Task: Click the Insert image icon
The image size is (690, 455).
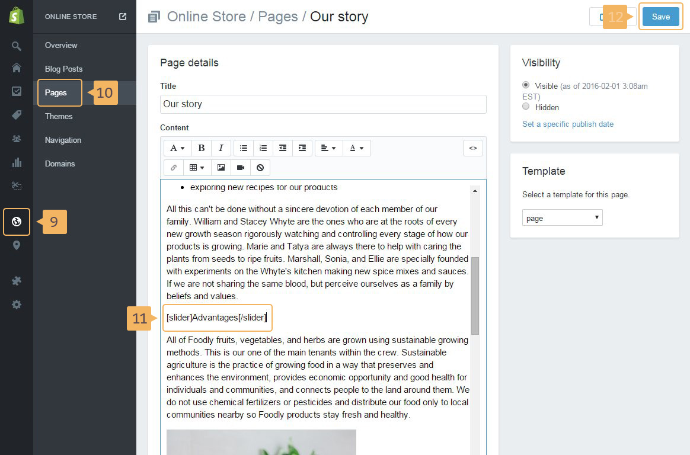Action: [x=221, y=168]
